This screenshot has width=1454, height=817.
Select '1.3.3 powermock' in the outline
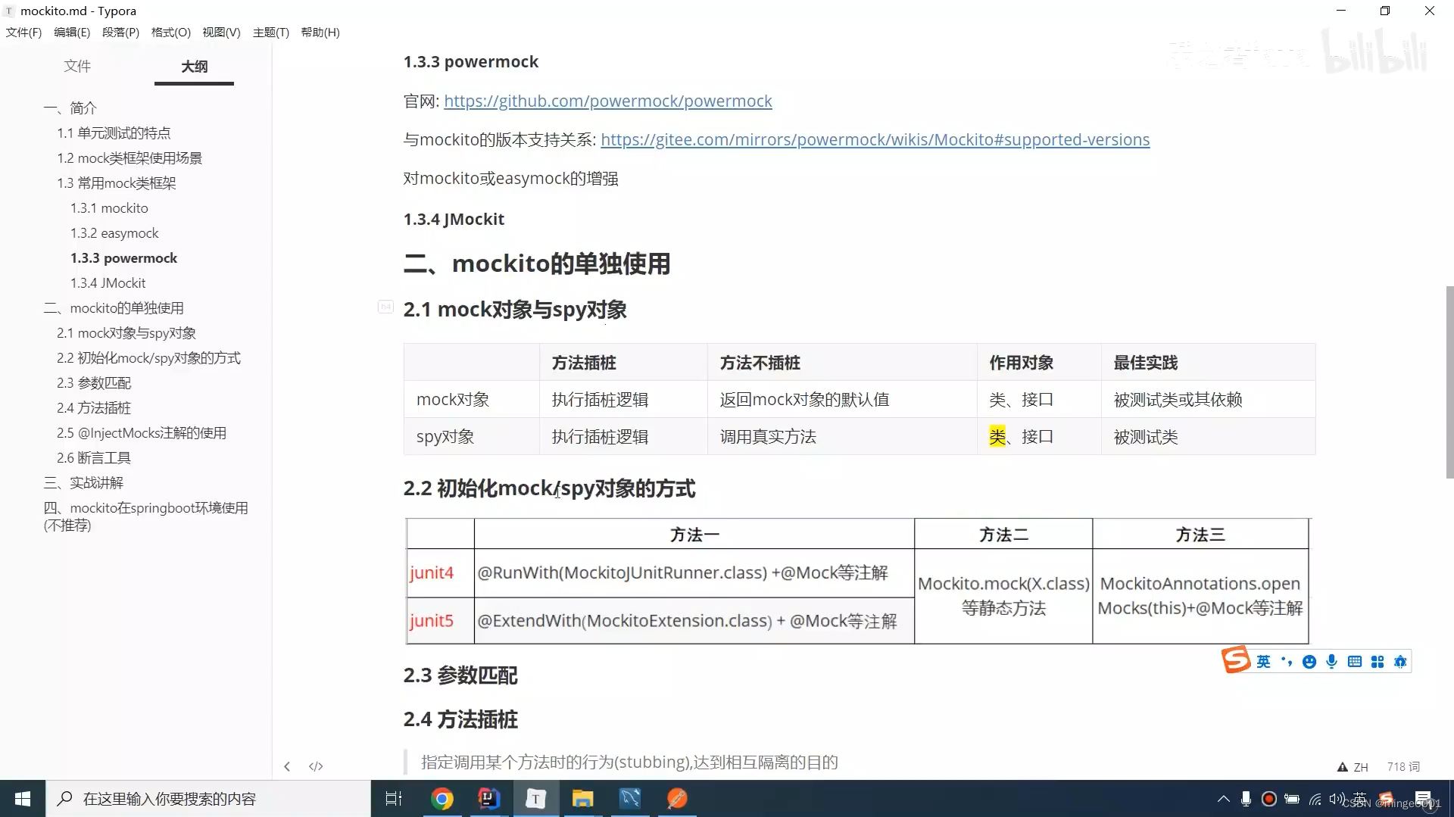[x=123, y=257]
